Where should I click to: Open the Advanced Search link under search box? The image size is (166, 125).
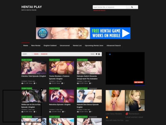[99, 10]
